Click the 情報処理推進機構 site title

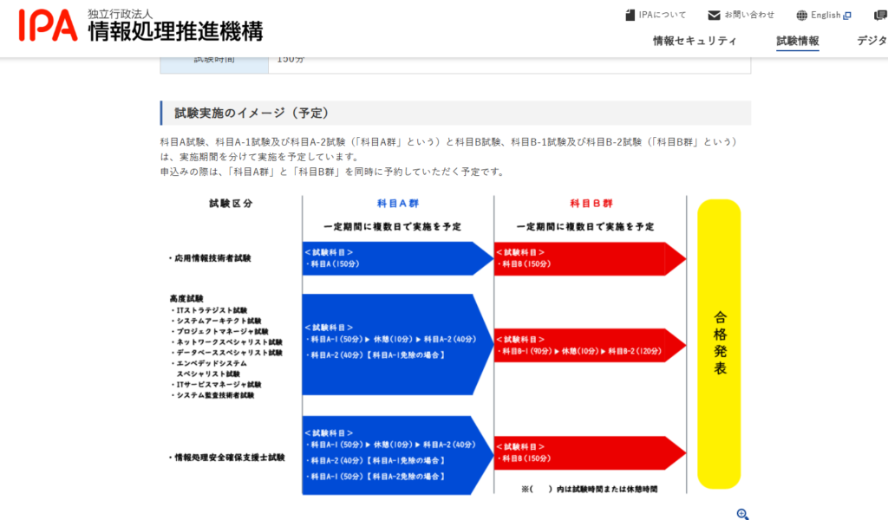[174, 30]
